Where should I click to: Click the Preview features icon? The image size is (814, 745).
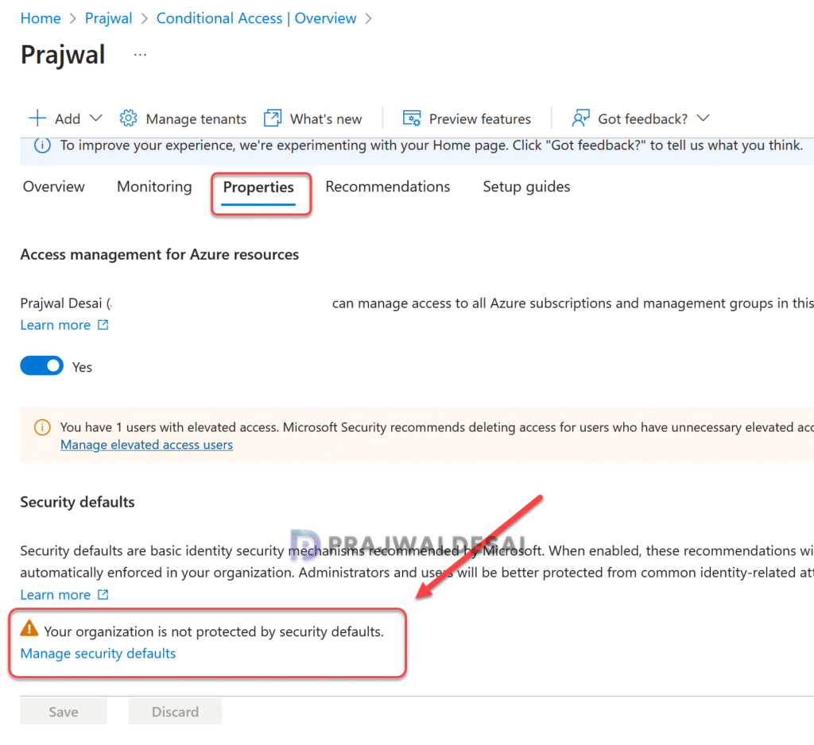412,118
